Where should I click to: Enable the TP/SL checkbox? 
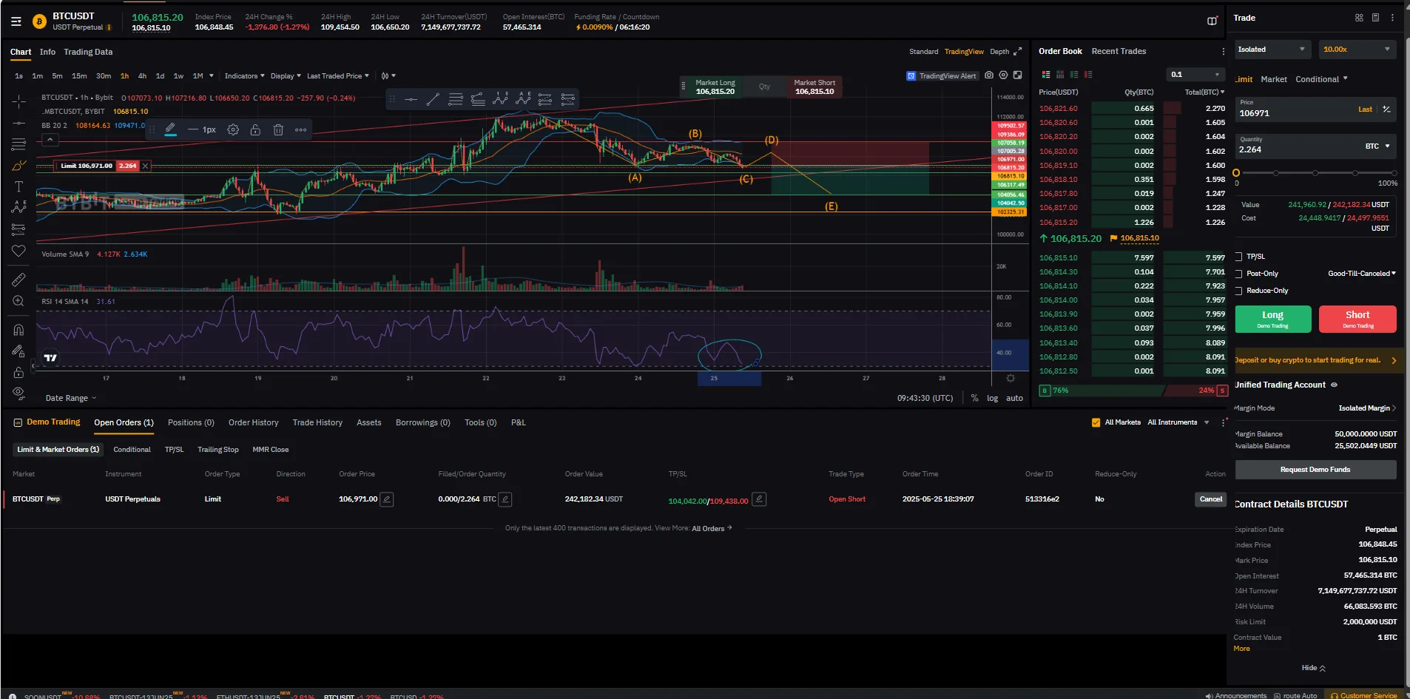pyautogui.click(x=1239, y=257)
